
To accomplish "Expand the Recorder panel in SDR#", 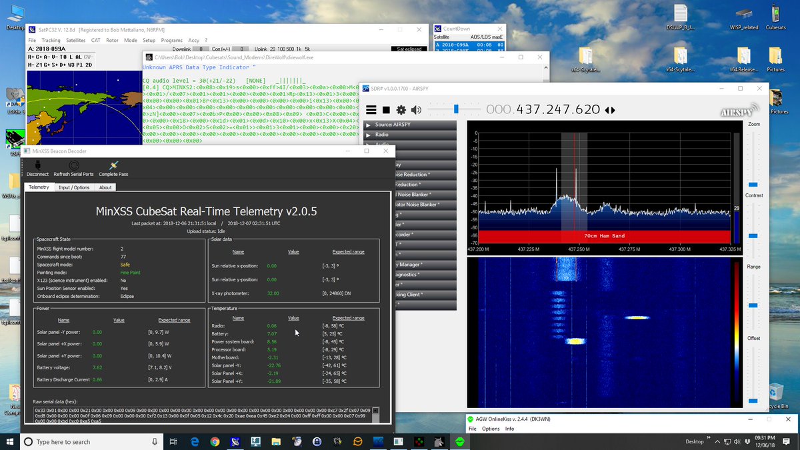I will [x=425, y=235].
